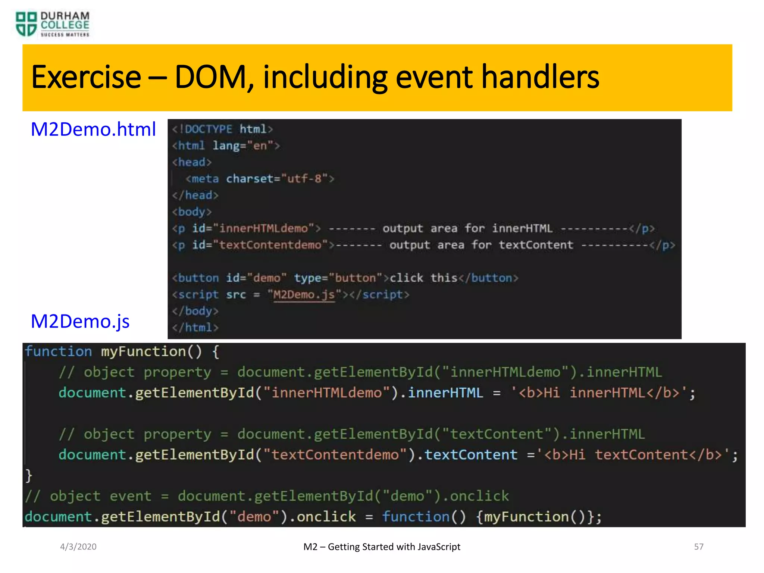The height and width of the screenshot is (573, 764).
Task: Click the paragraph line with id "innerHTMLdemo"
Action: pyautogui.click(x=413, y=228)
